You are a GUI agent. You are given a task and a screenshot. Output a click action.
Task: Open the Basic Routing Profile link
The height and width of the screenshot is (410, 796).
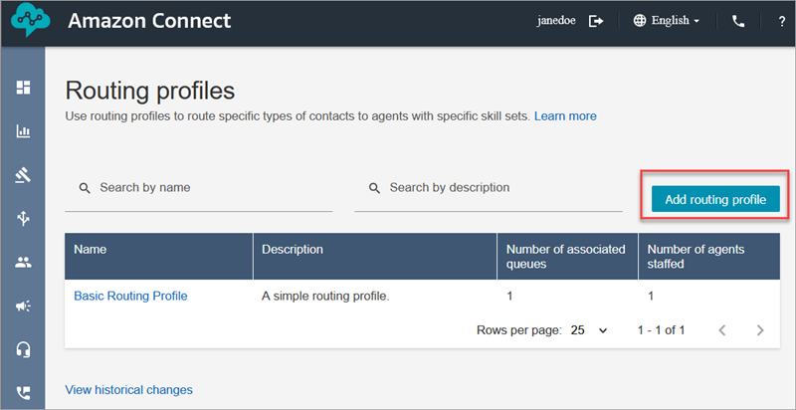(130, 296)
